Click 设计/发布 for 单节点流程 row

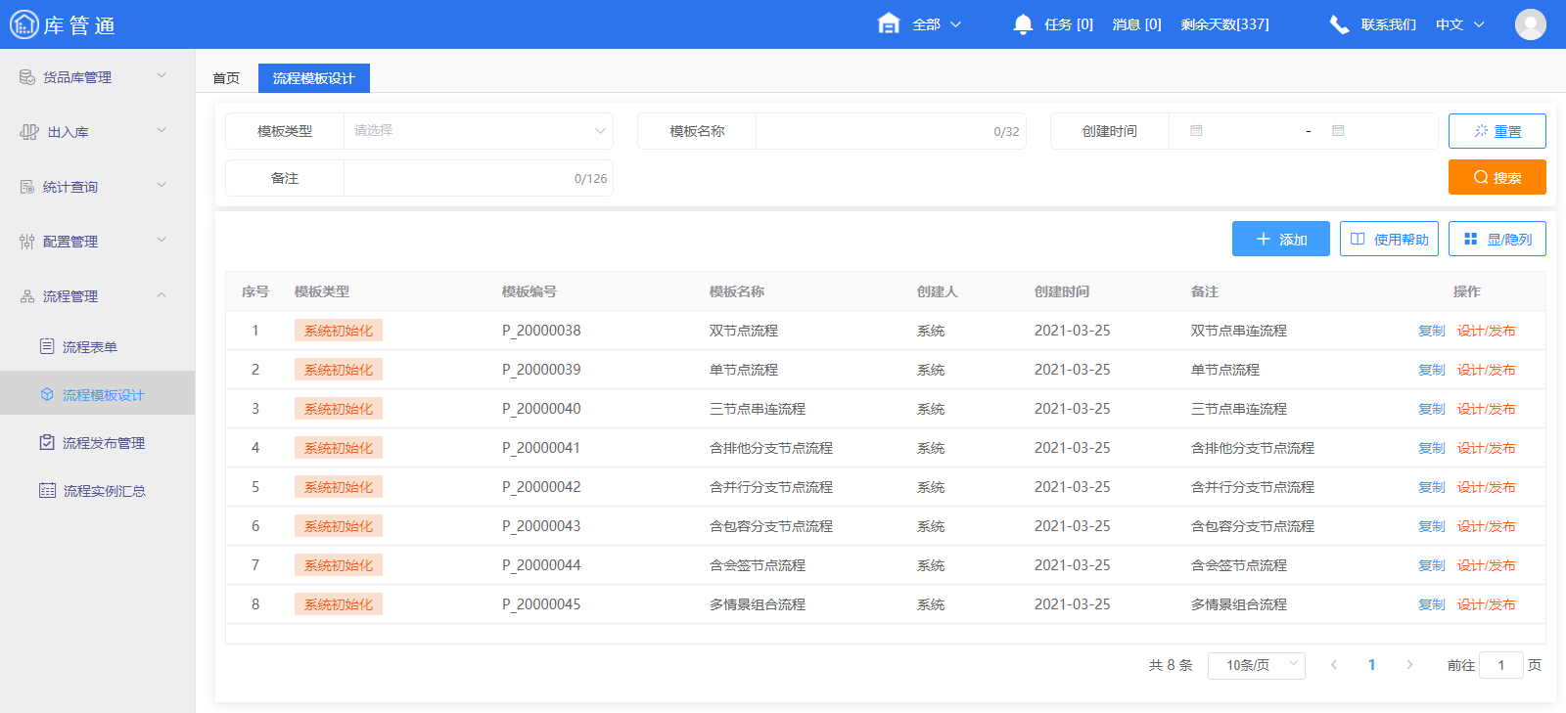pyautogui.click(x=1487, y=370)
